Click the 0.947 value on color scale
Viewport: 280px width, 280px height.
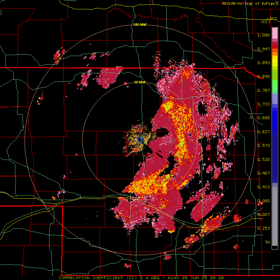[x=264, y=49]
